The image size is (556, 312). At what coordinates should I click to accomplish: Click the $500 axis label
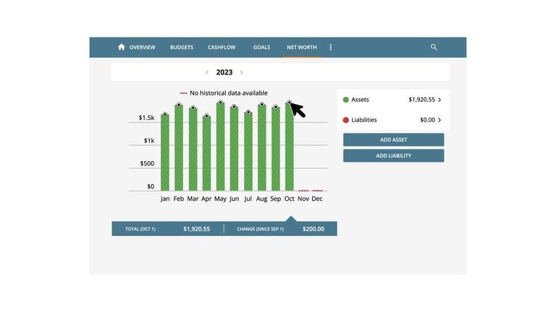point(147,163)
